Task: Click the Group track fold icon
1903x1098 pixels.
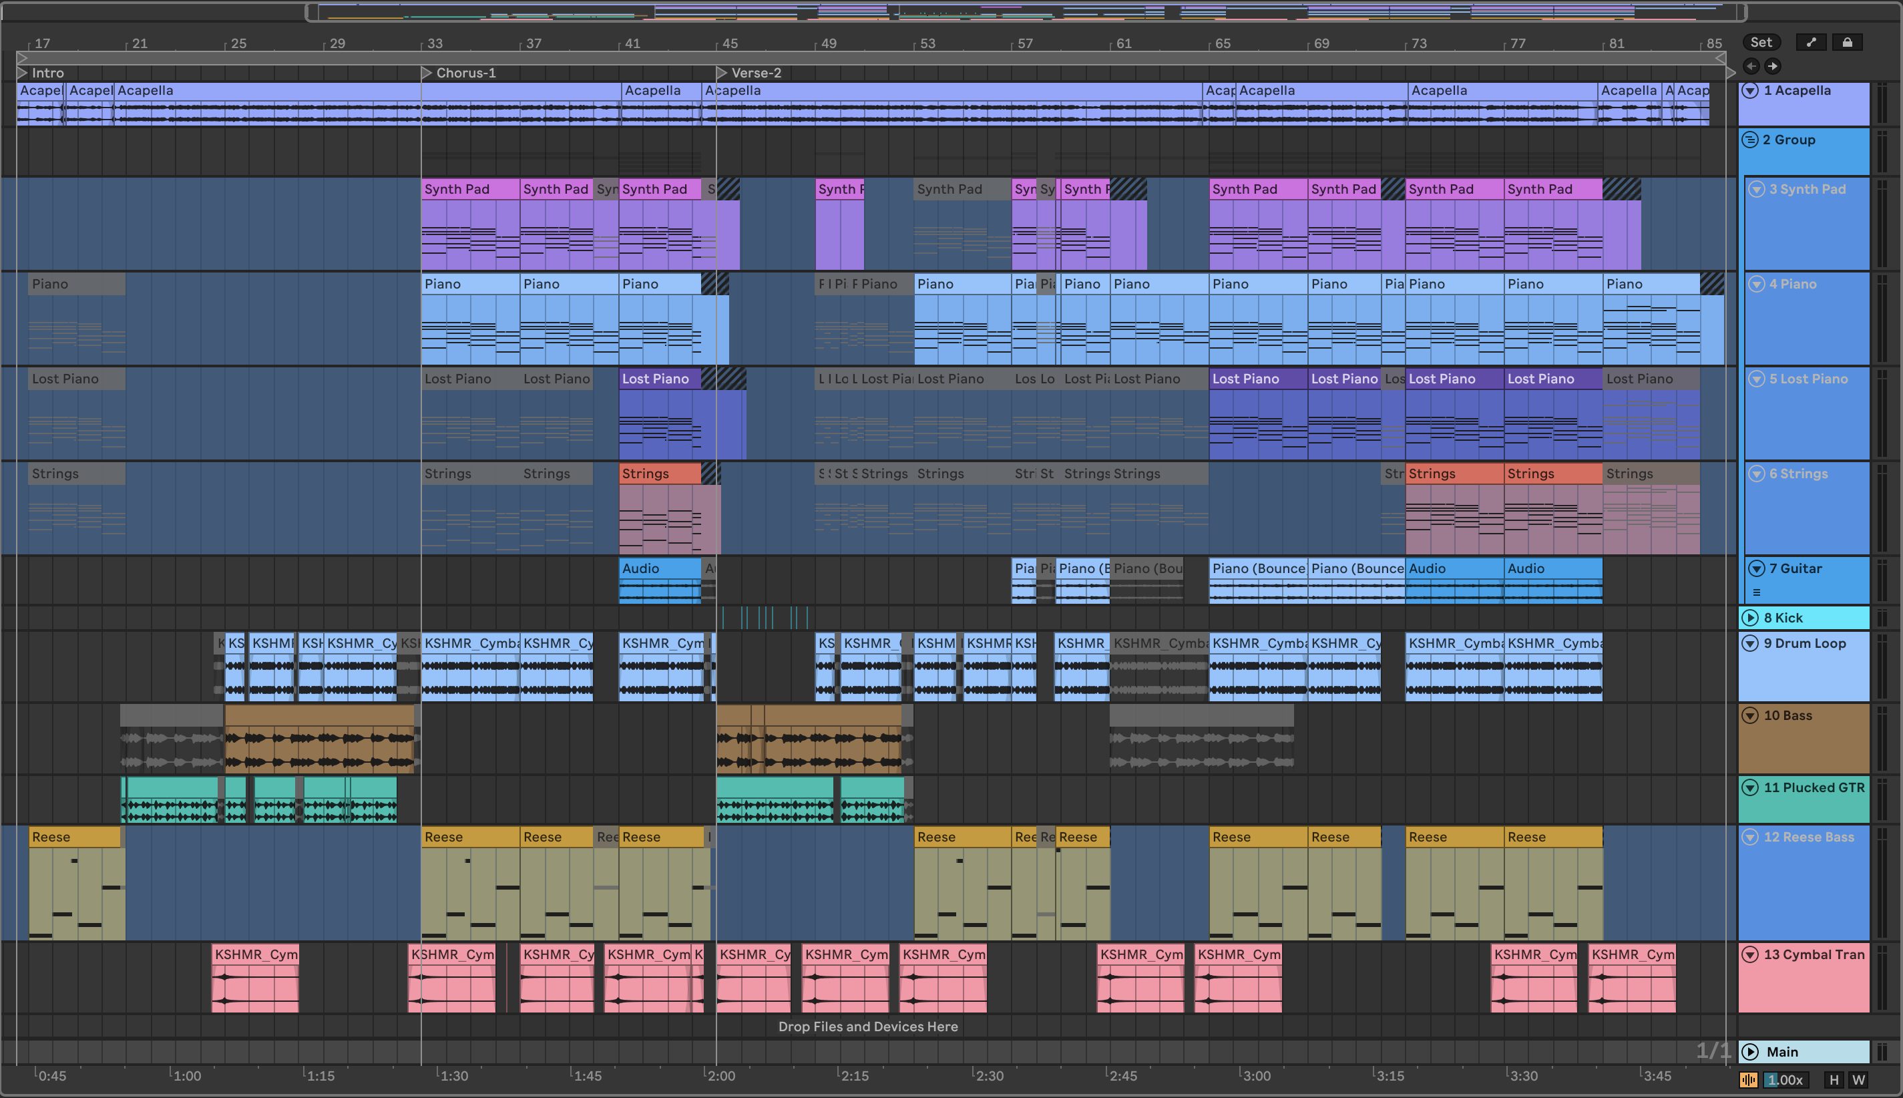Action: tap(1750, 140)
